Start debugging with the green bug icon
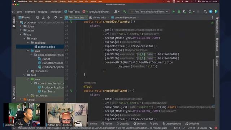This screenshot has width=231, height=130. (179, 12)
